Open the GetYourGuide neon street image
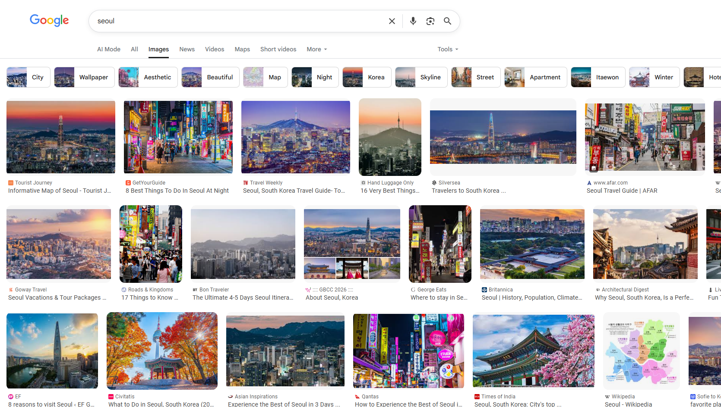The image size is (721, 407). point(178,137)
